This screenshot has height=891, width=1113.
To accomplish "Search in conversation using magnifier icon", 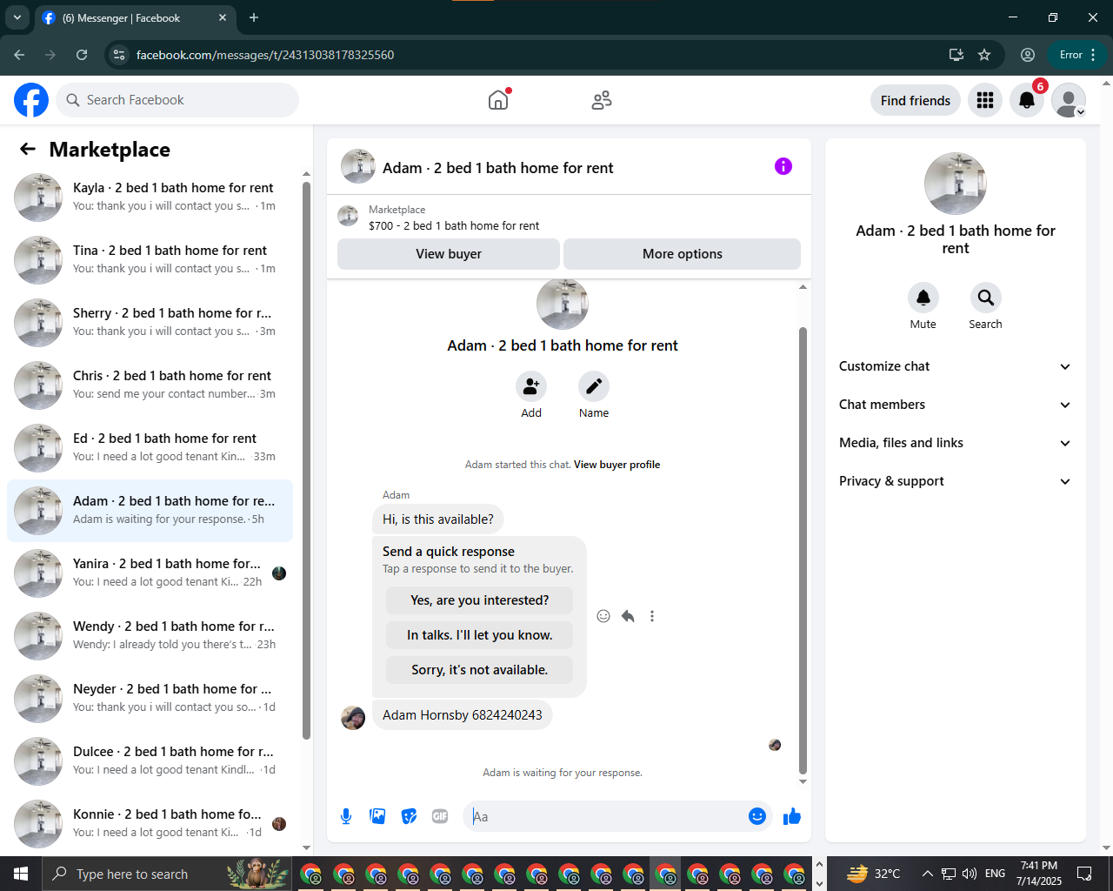I will pos(986,298).
